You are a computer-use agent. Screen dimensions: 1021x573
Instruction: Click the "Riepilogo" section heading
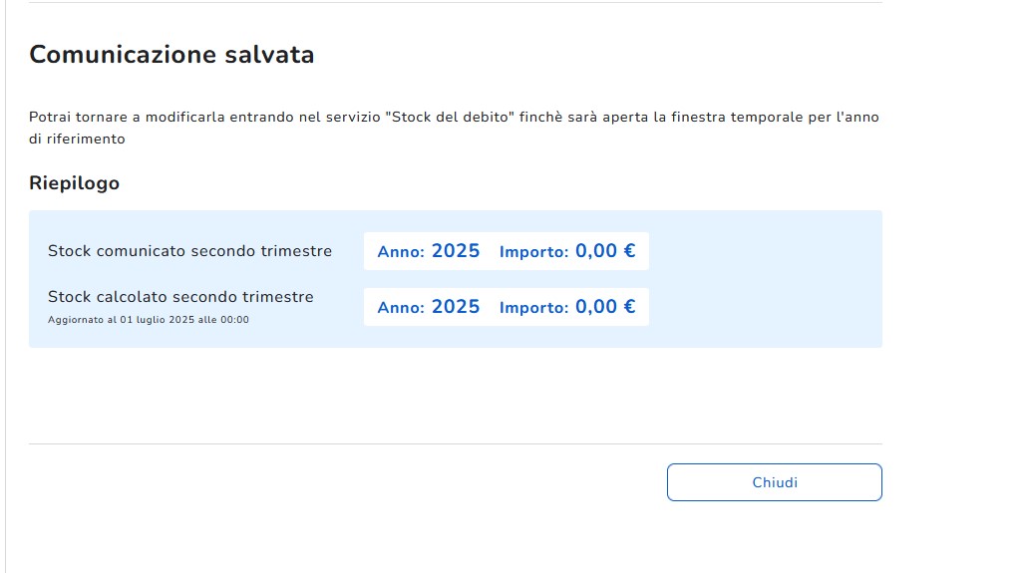click(x=74, y=183)
